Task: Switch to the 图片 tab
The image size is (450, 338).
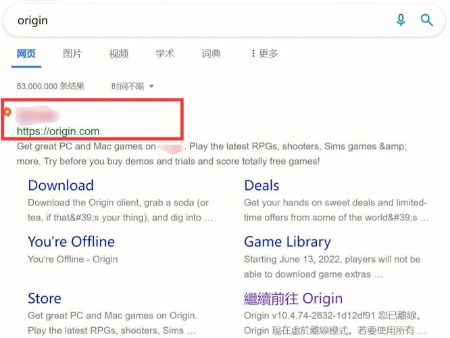Action: (72, 53)
